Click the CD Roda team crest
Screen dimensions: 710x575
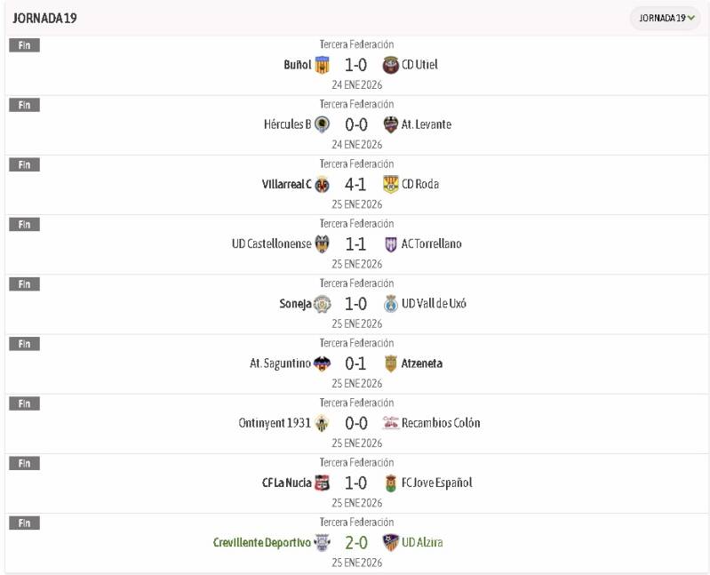[x=390, y=184]
